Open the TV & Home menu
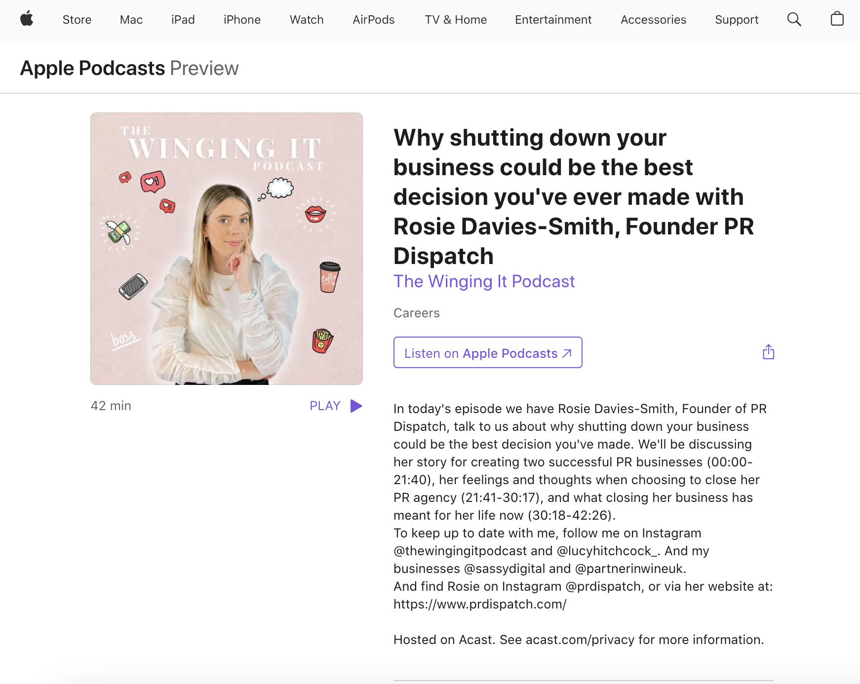 click(x=456, y=20)
